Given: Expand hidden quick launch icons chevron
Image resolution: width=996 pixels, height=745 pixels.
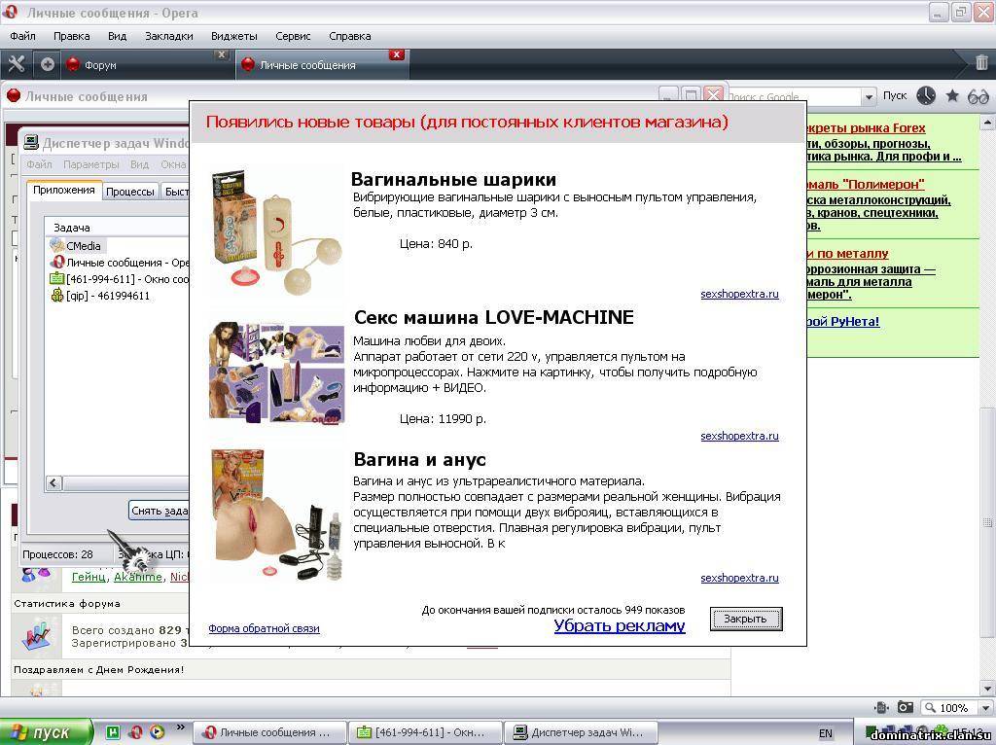Looking at the screenshot, I should coord(180,727).
